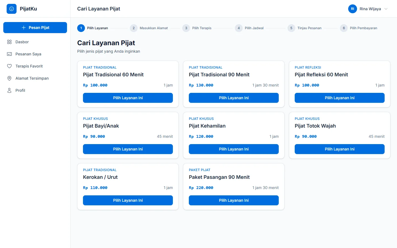Jump to step 5 Tinjau Pesanan
This screenshot has width=397, height=248.
[304, 28]
